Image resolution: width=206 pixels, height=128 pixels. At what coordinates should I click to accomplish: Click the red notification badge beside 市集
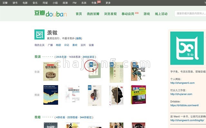(x=99, y=2)
